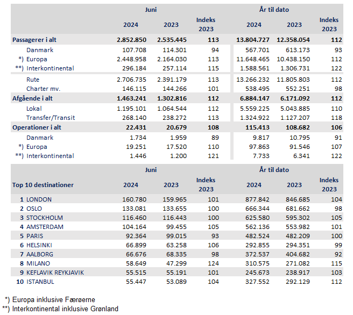353x315 pixels.
Task: Click the 'Top 10 destinationer' header
Action: tap(43, 185)
